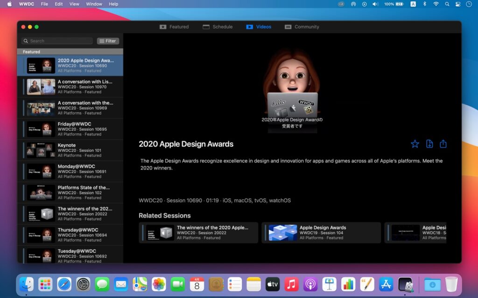Screen dimensions: 478x298
Task: Click the star icon on the Featured tab
Action: coord(163,27)
